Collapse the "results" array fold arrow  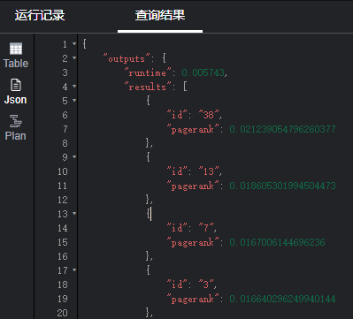click(x=74, y=87)
